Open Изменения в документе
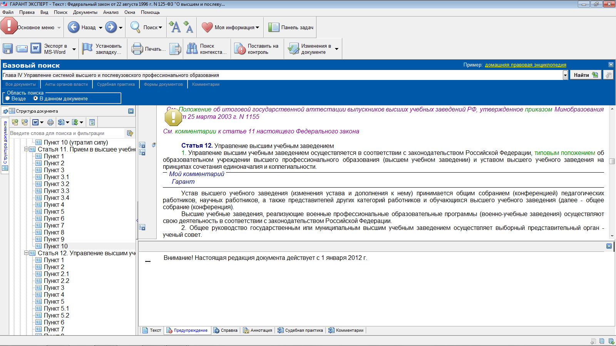 (x=310, y=49)
